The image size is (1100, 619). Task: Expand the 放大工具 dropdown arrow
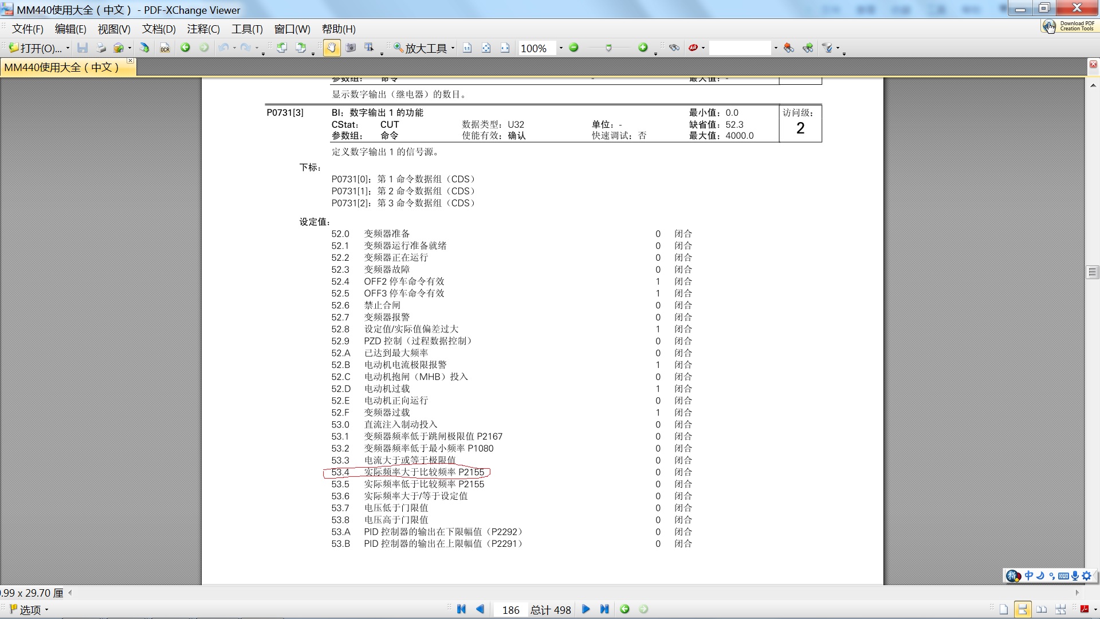pos(453,48)
